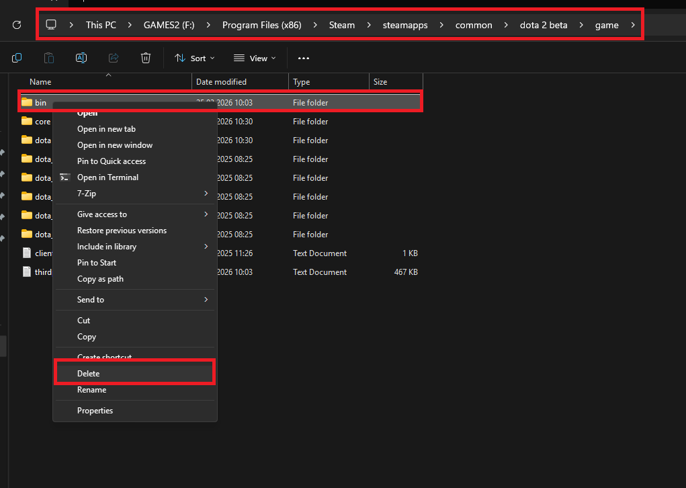Click 467 KB size cell
Viewport: 686px width, 488px height.
coord(406,272)
